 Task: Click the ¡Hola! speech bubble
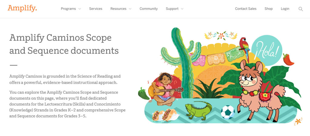pos(266,50)
